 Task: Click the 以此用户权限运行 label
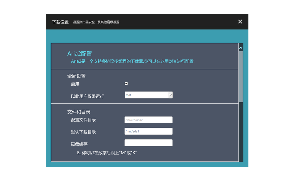(87, 96)
